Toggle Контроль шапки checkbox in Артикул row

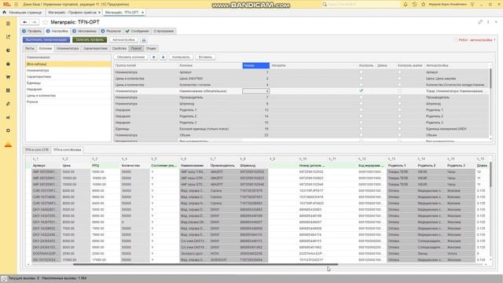coord(399,72)
